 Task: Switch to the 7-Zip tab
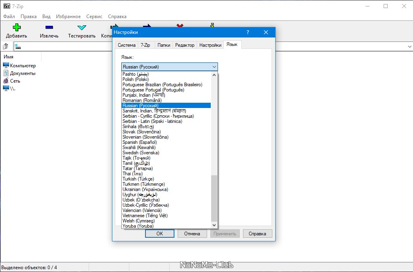(x=145, y=45)
